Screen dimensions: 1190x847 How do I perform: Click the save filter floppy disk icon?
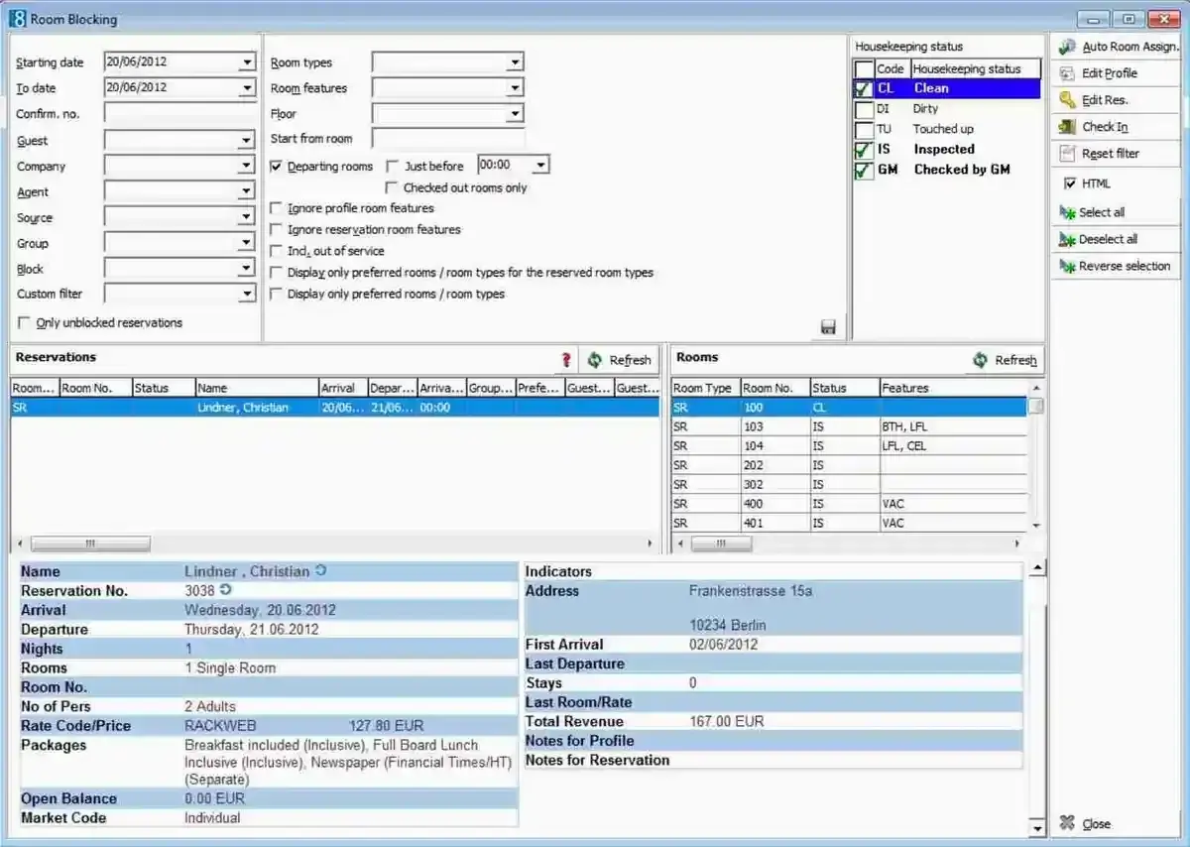point(829,326)
